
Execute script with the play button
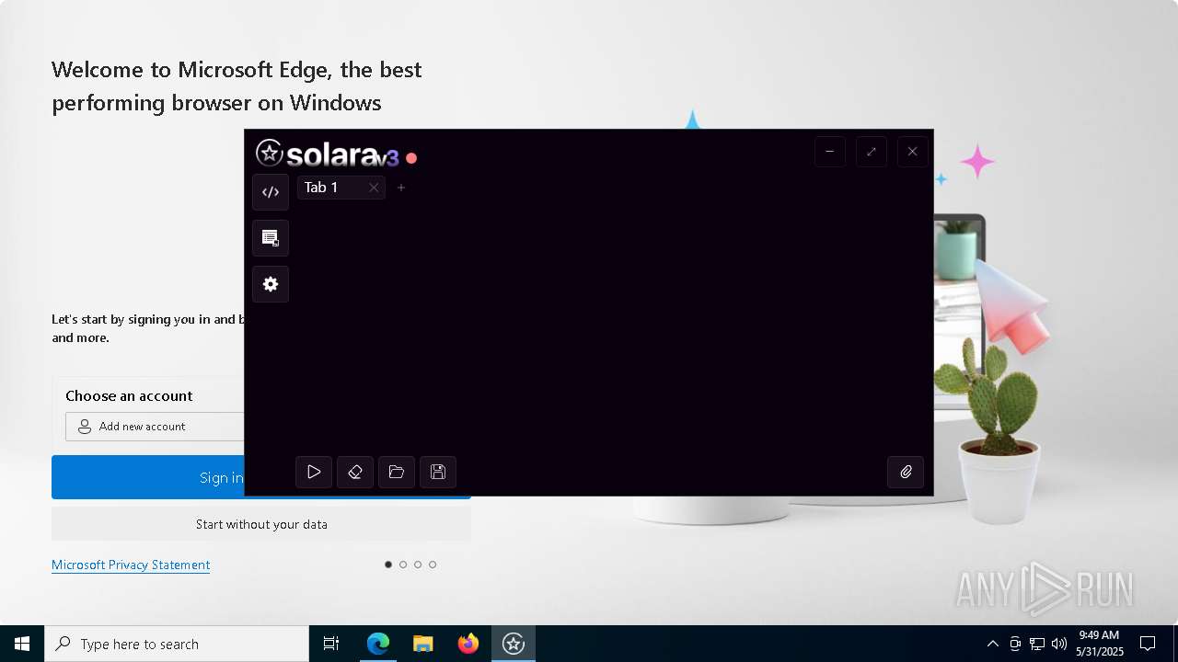point(314,472)
